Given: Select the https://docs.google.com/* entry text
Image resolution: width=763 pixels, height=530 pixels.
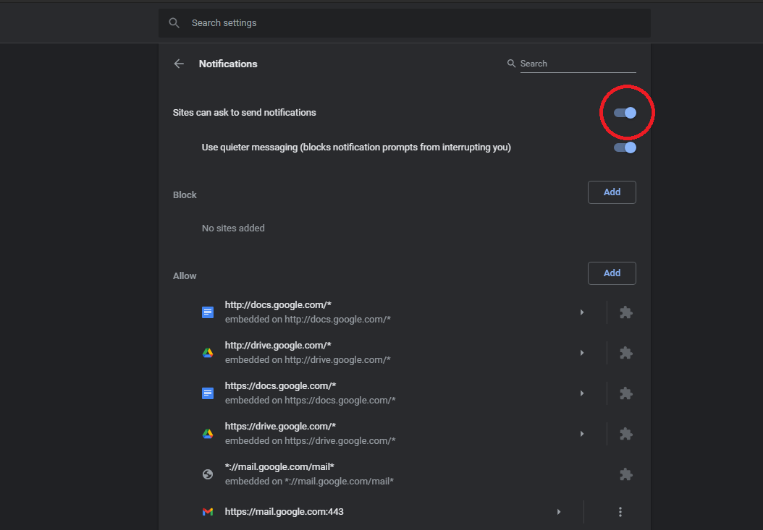Looking at the screenshot, I should pos(280,385).
